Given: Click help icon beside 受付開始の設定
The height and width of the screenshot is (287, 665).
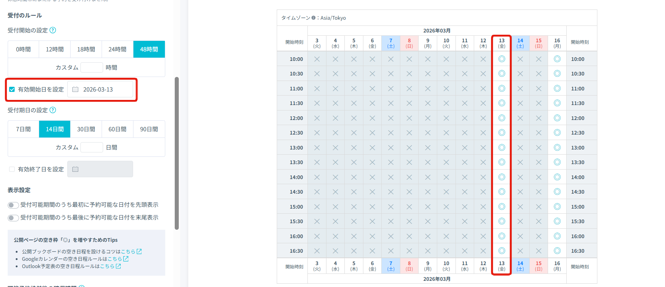Looking at the screenshot, I should click(53, 30).
